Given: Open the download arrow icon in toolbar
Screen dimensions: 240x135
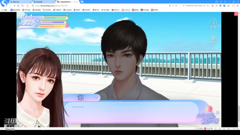Looking at the screenshot, I should click(237, 6).
